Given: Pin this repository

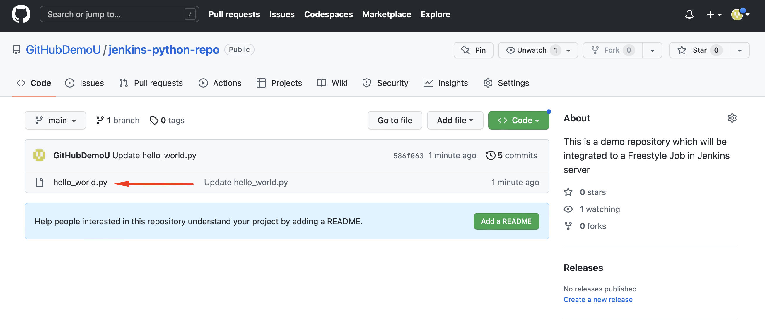Looking at the screenshot, I should (x=473, y=50).
